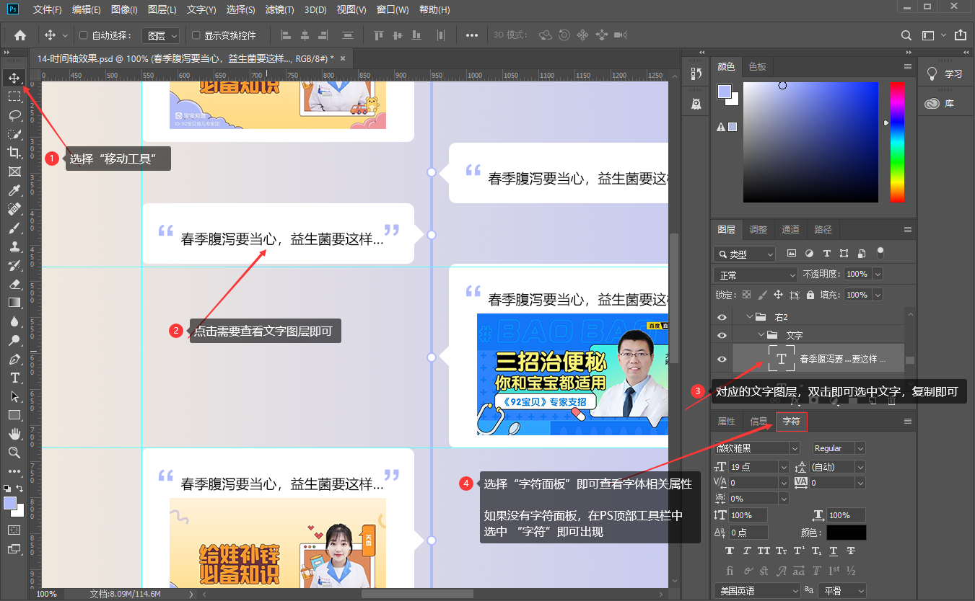Screen dimensions: 975x601
Task: Select the Path Selection arrow tool
Action: 14,396
